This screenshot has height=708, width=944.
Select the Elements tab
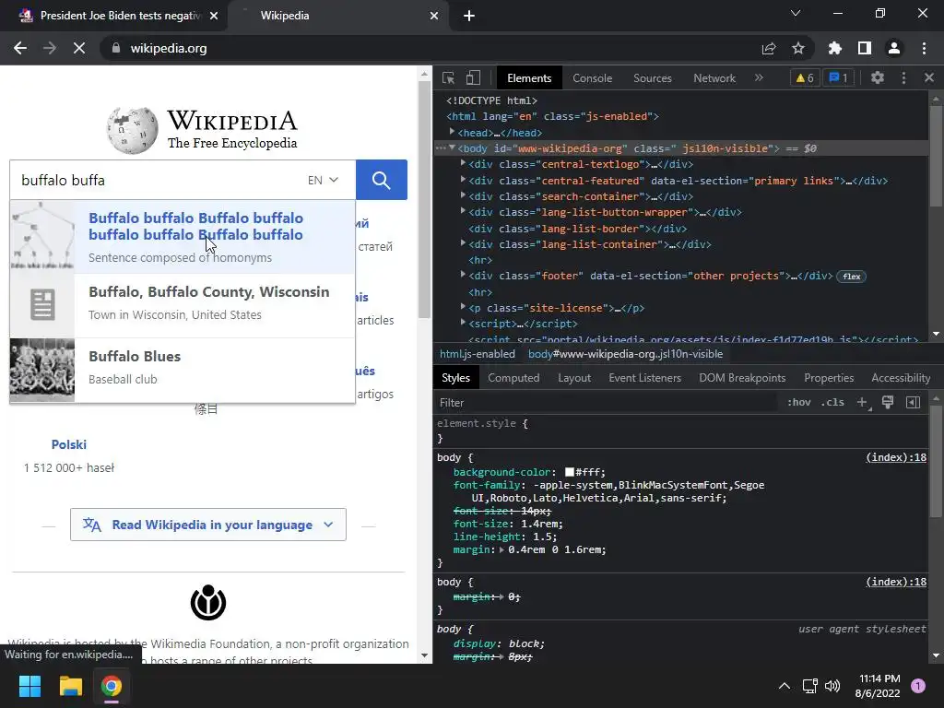pos(529,78)
